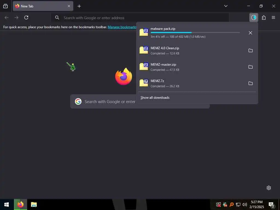The width and height of the screenshot is (280, 210).
Task: Expand the list all tabs chevron
Action: [226, 6]
